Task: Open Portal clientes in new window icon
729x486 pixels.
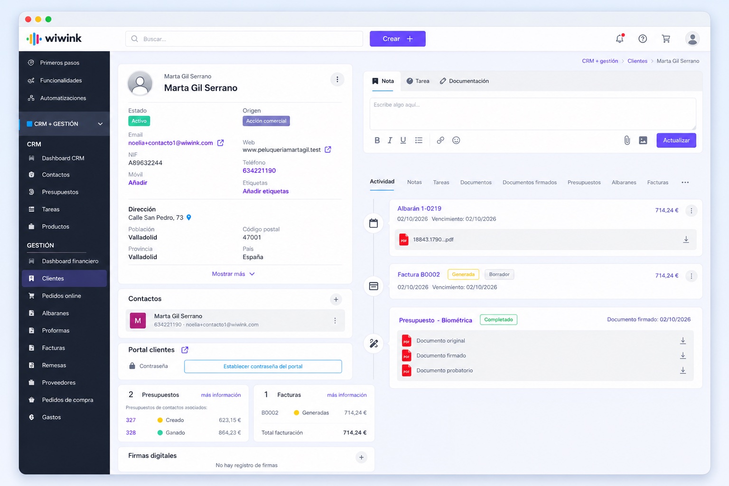Action: 185,350
